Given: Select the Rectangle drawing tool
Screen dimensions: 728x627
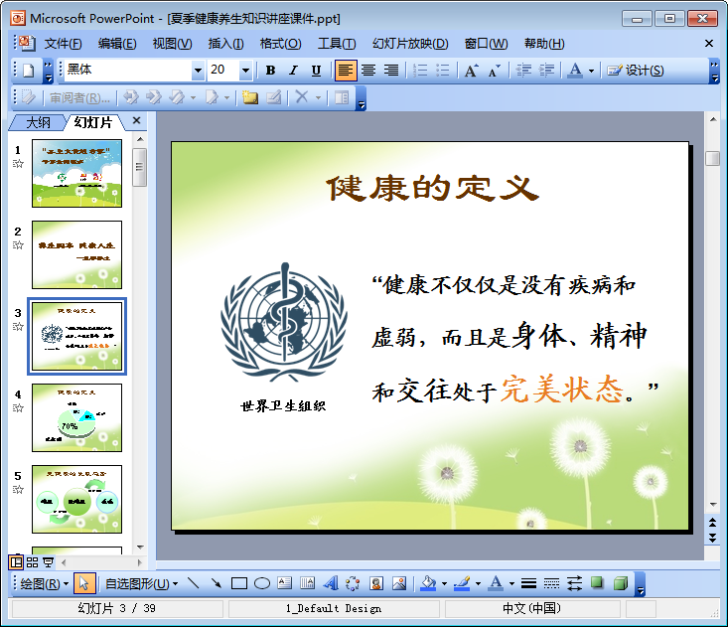Looking at the screenshot, I should pyautogui.click(x=239, y=583).
